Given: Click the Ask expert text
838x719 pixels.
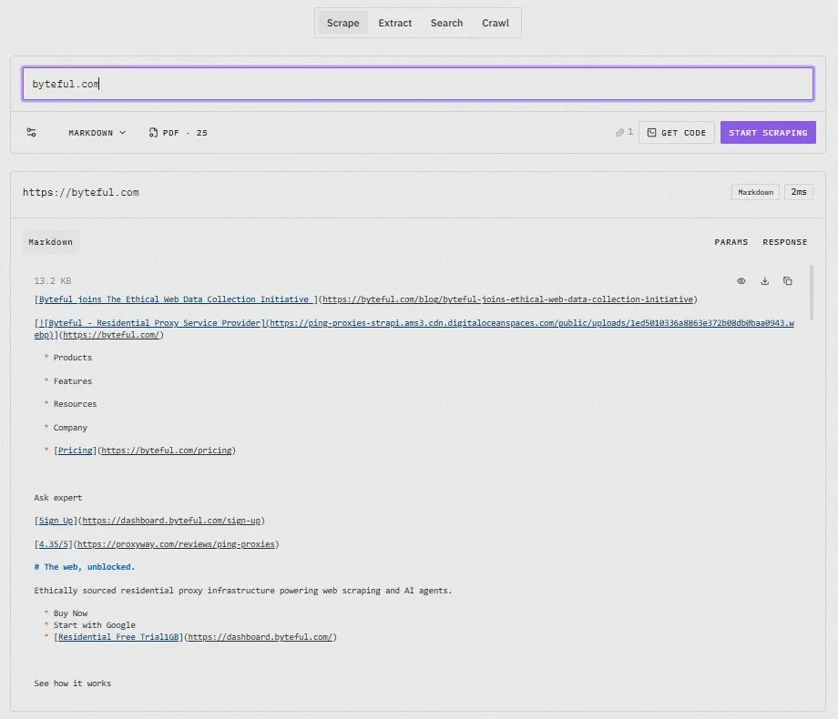Looking at the screenshot, I should [58, 497].
